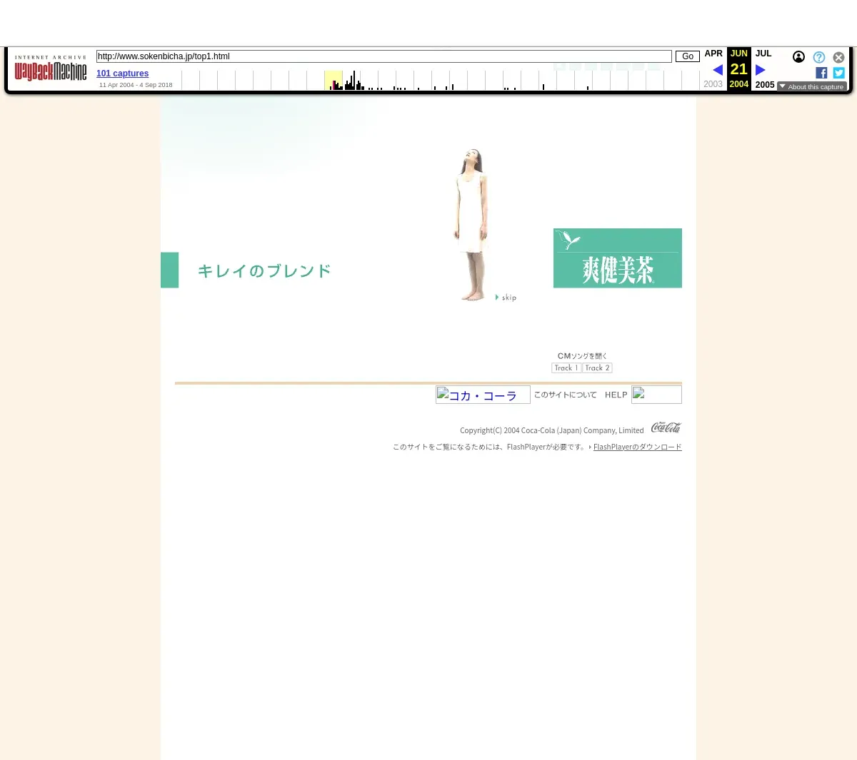Close the Wayback toolbar with X icon
Viewport: 857px width, 760px height.
click(x=838, y=57)
